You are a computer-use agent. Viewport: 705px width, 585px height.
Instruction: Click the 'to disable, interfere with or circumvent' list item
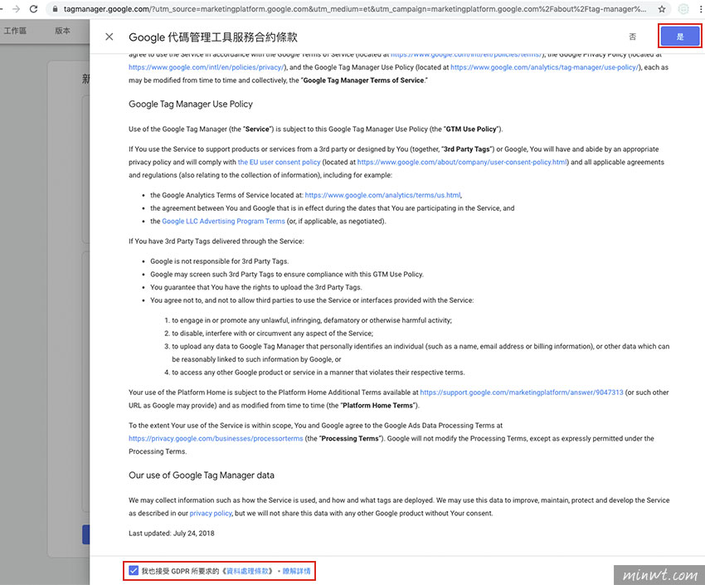[x=273, y=334]
